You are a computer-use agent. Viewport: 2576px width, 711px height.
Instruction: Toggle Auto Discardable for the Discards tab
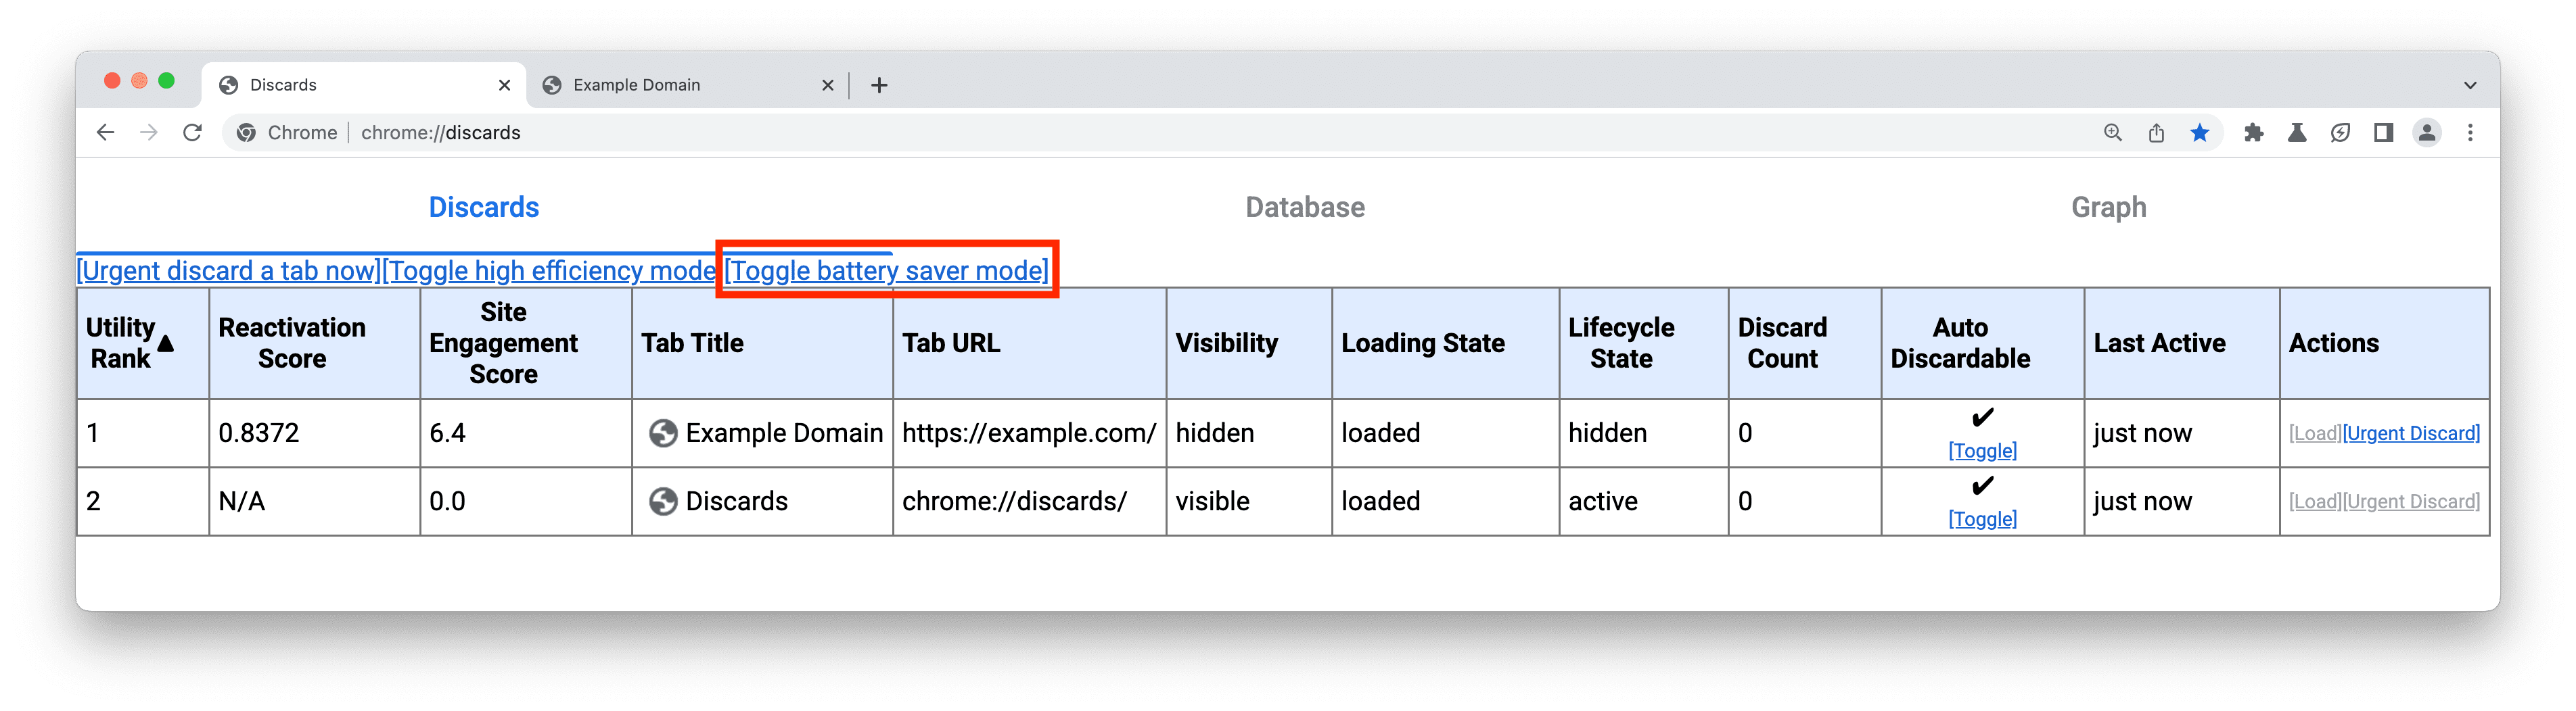[1982, 518]
